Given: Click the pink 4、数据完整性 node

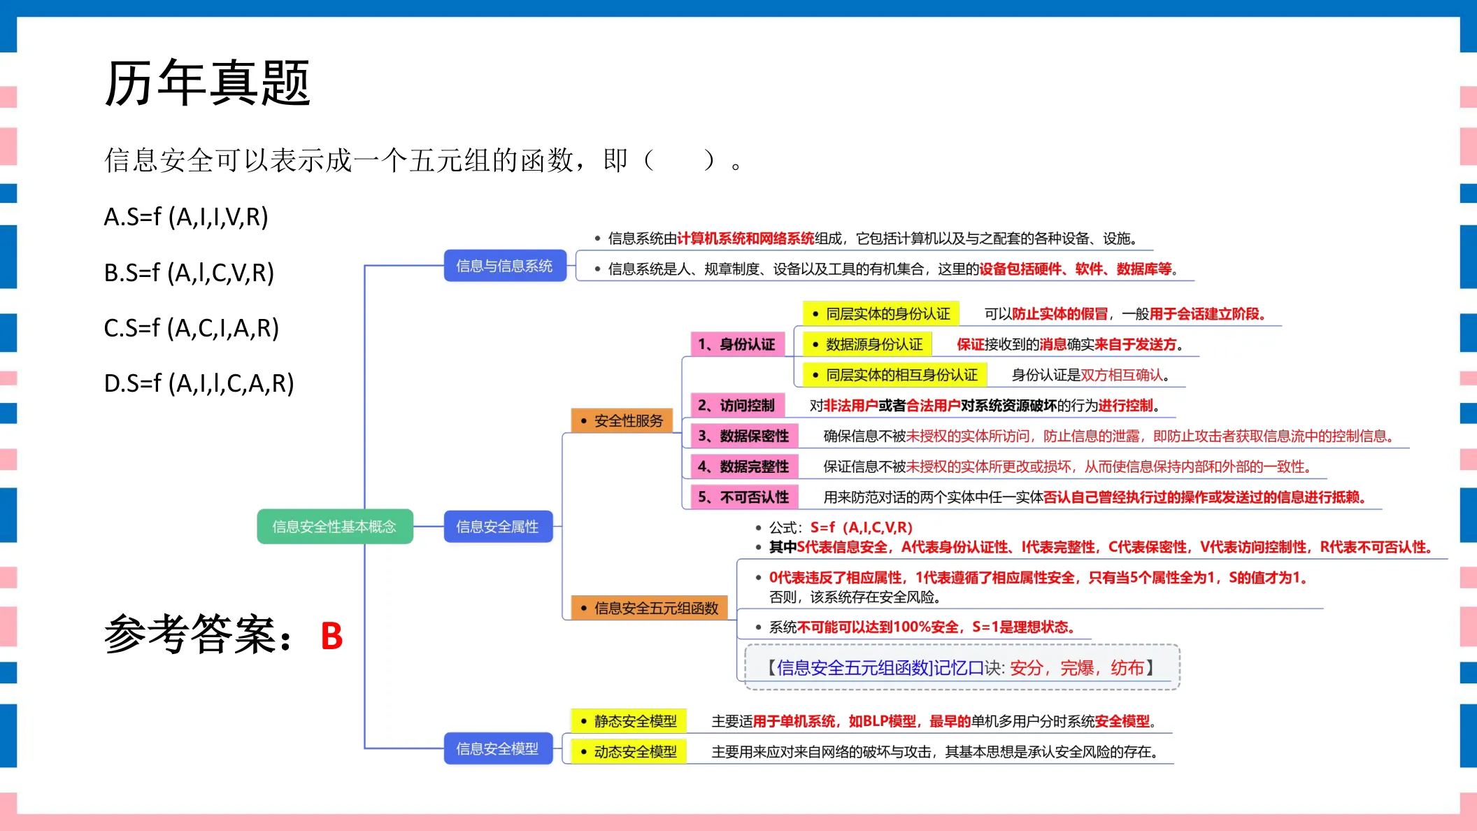Looking at the screenshot, I should pos(745,467).
